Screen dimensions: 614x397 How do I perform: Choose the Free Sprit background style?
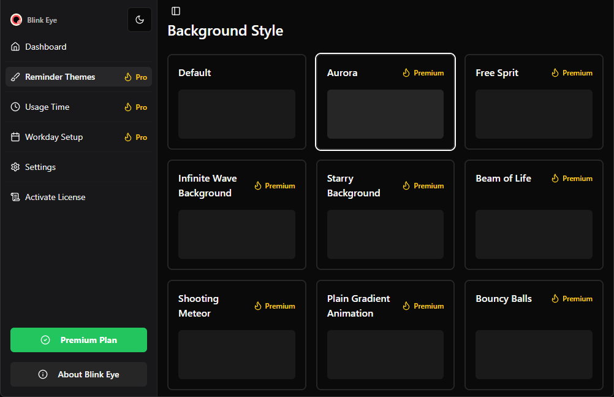534,102
